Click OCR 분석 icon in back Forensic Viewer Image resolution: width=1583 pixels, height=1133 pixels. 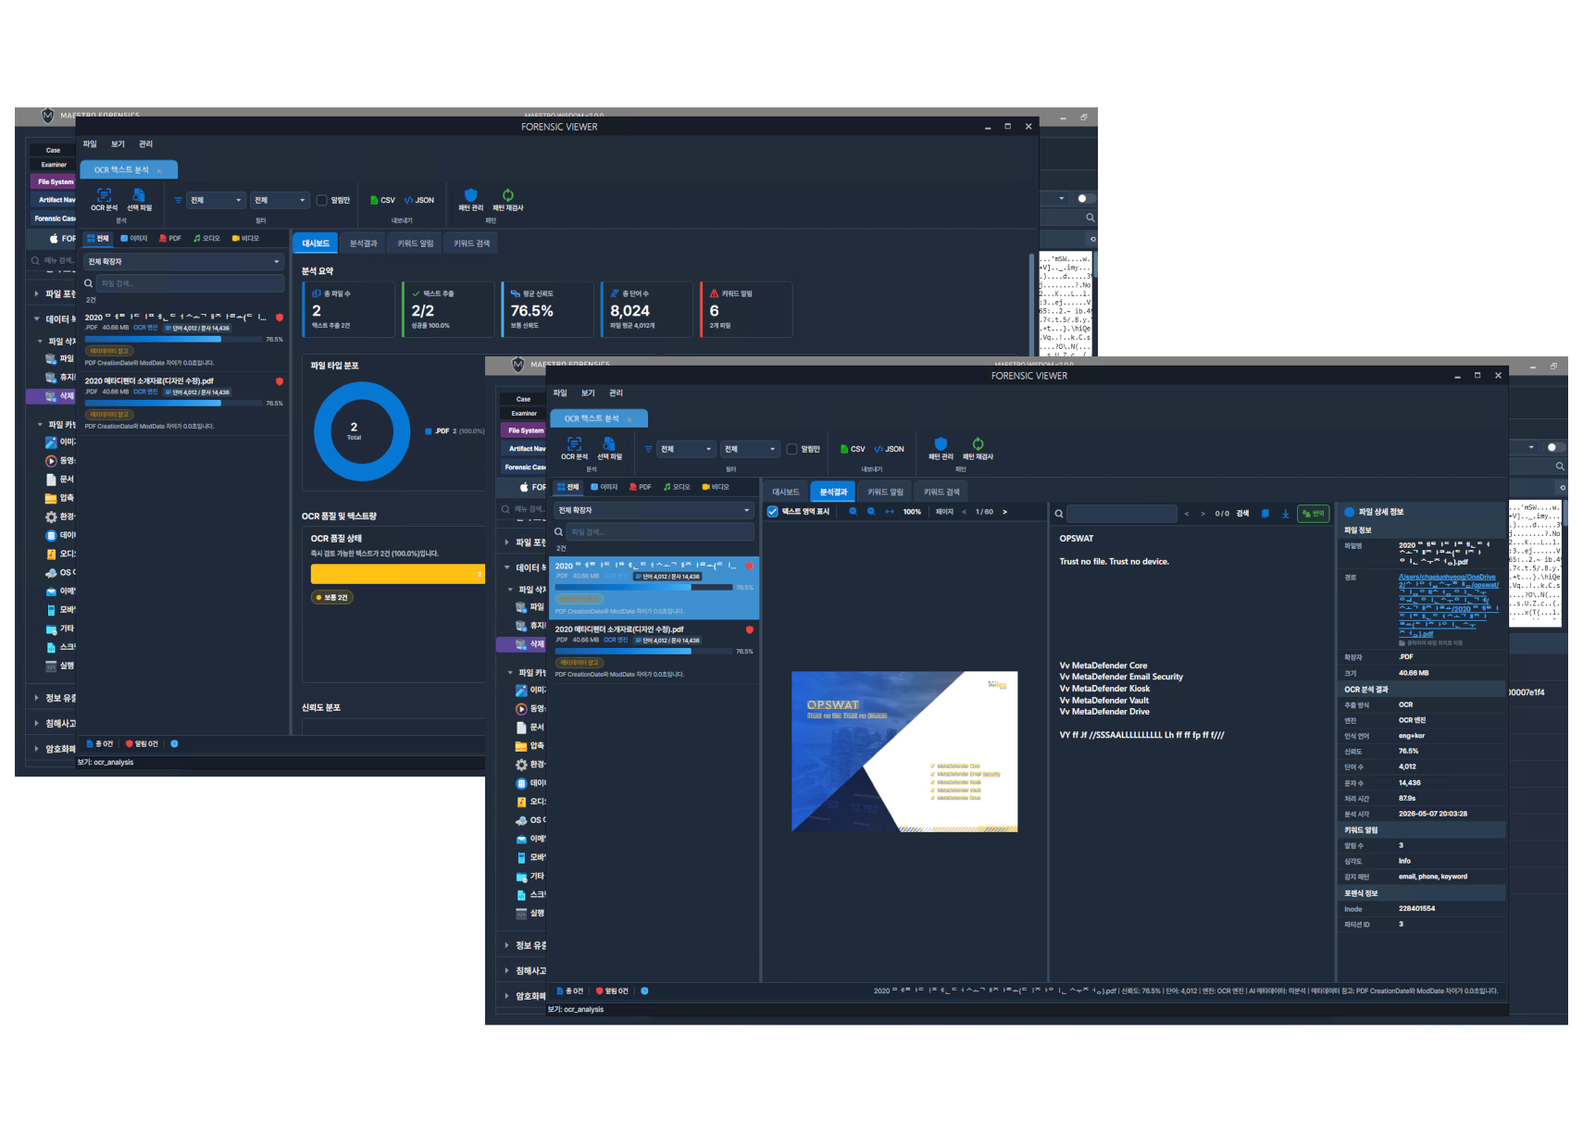[x=104, y=194]
